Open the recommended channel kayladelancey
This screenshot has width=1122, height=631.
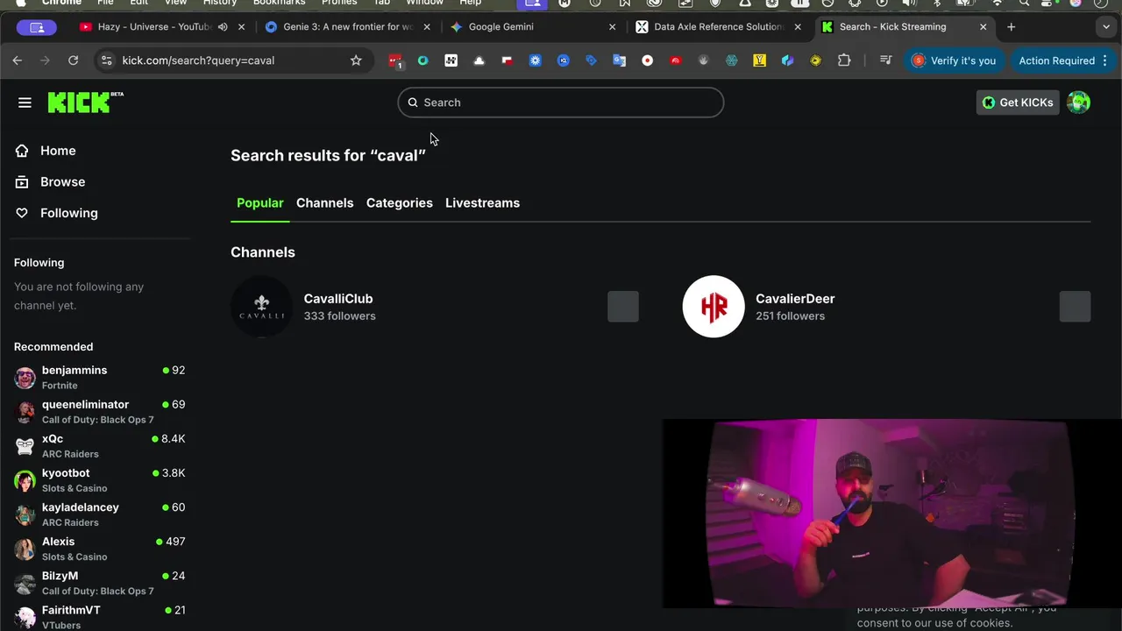[x=99, y=514]
